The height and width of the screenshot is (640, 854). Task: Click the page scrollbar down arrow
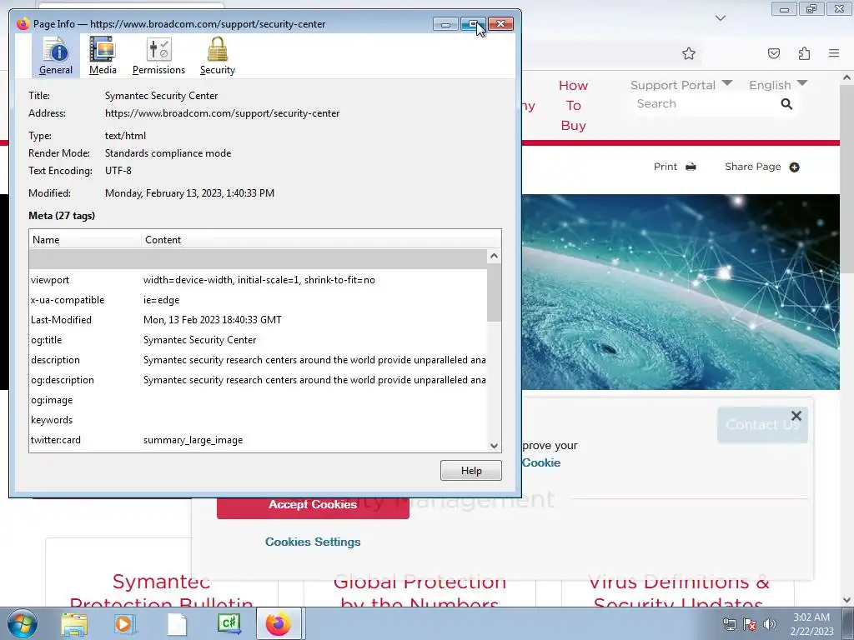pyautogui.click(x=847, y=600)
